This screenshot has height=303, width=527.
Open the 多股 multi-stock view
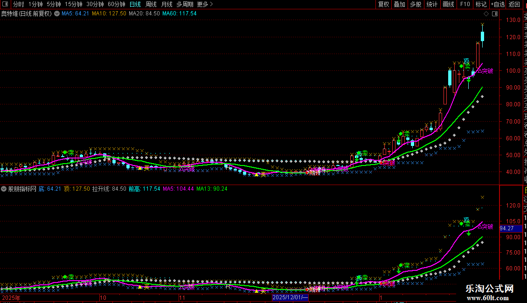click(x=416, y=4)
